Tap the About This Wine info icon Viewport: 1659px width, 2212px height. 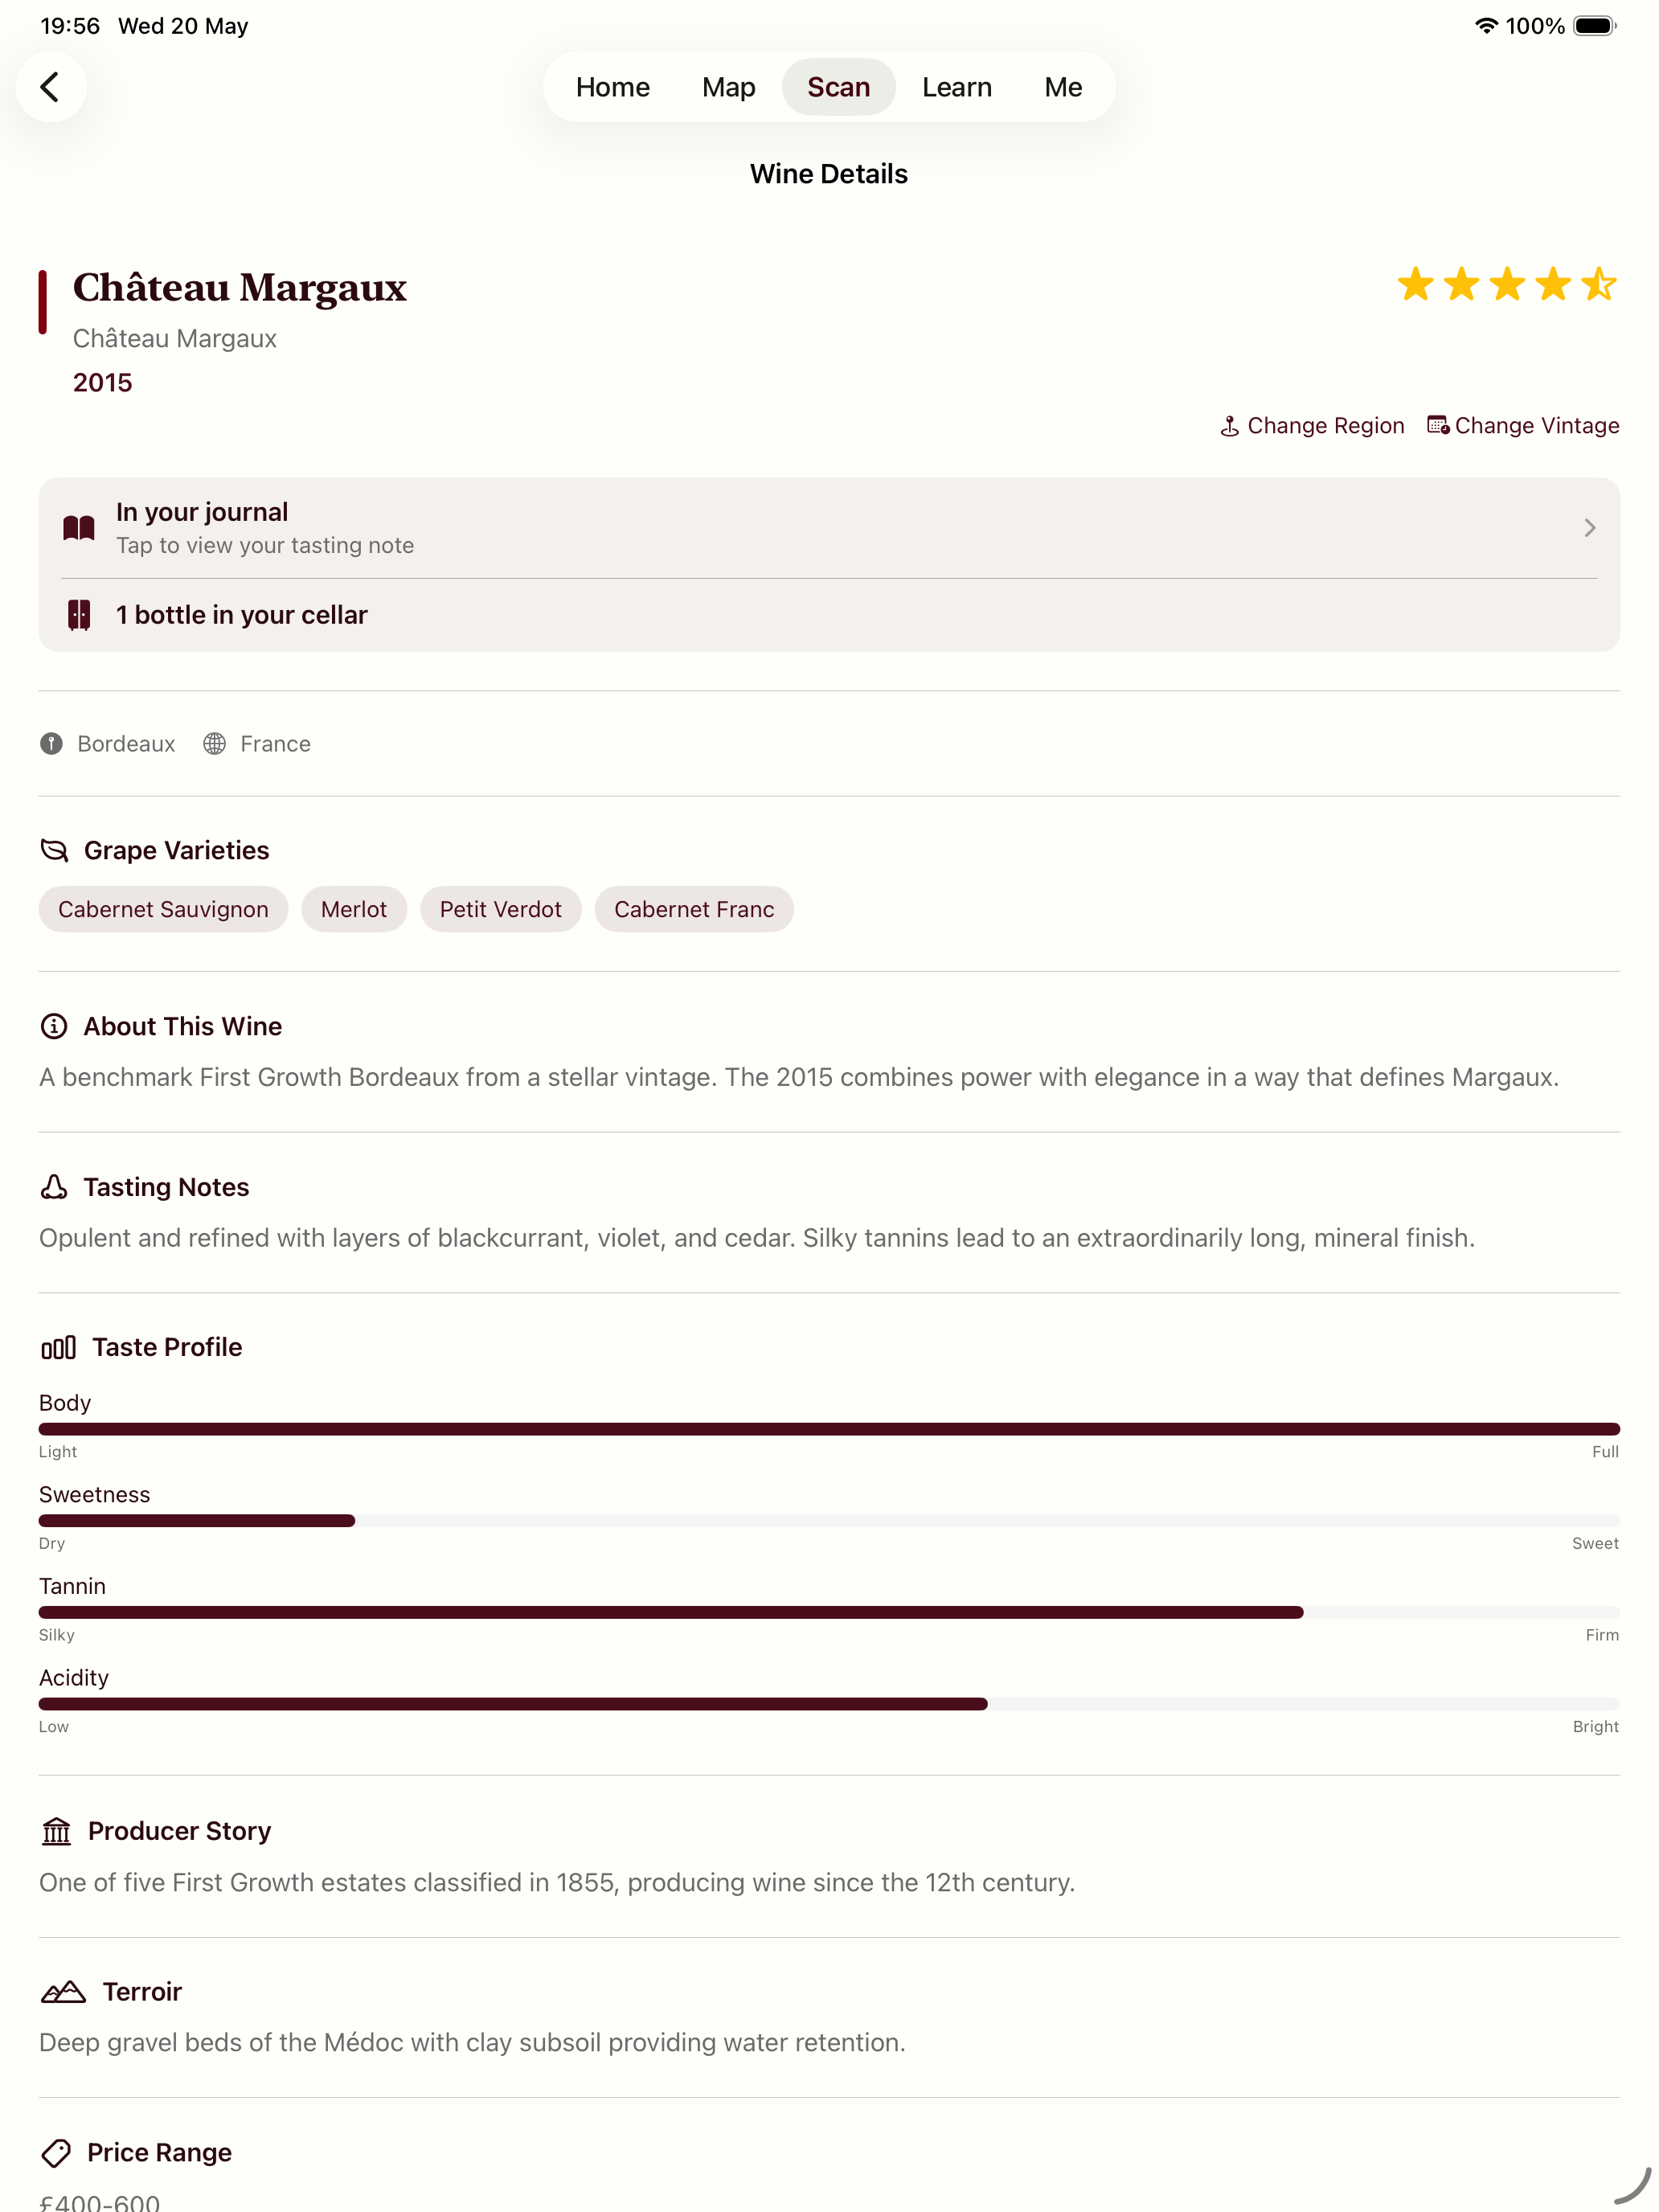click(54, 1026)
